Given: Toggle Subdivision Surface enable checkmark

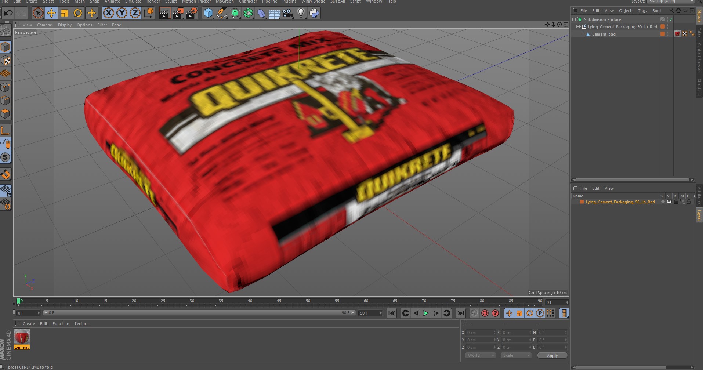Looking at the screenshot, I should coord(671,19).
